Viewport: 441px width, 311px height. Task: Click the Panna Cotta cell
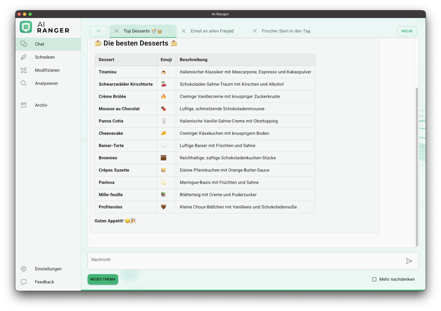(x=126, y=121)
